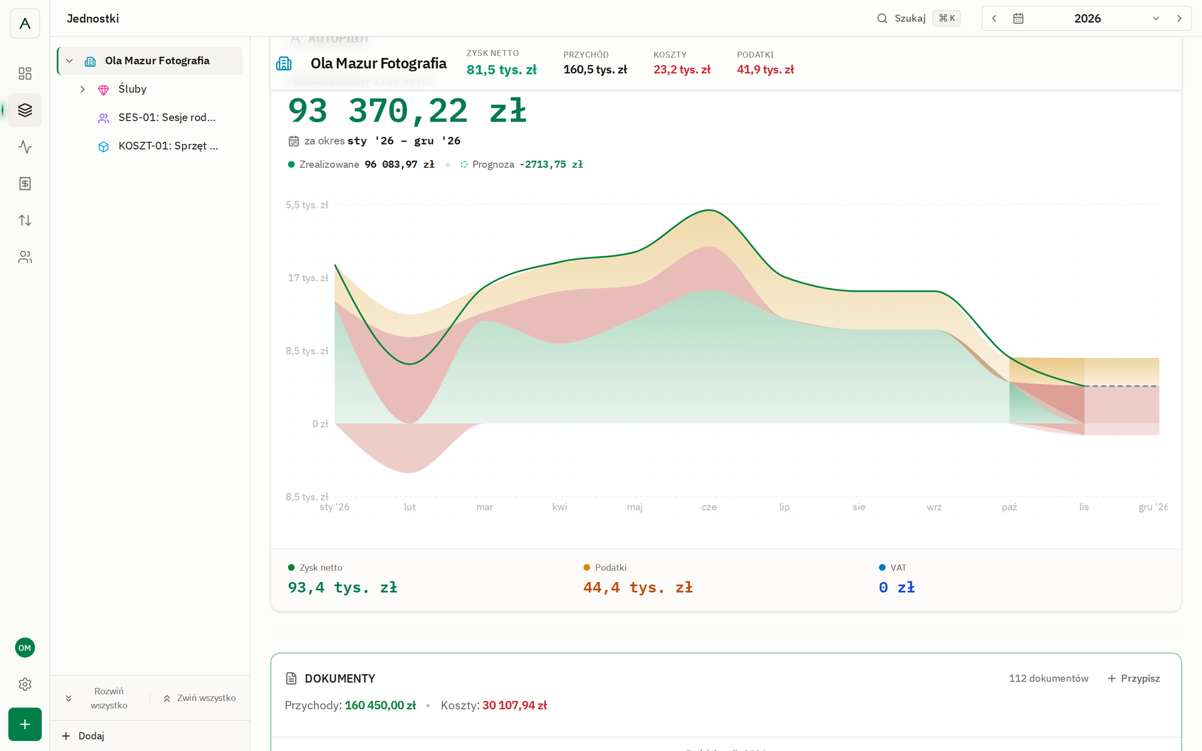1202x751 pixels.
Task: Click the people icon beside SES-01
Action: (x=103, y=118)
